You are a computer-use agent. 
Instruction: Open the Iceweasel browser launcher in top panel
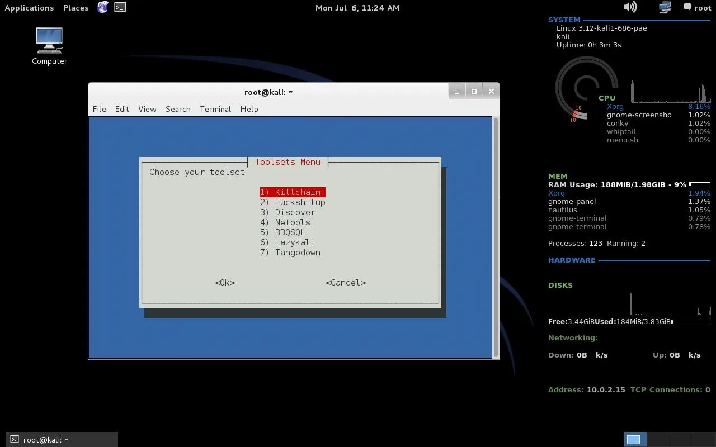tap(102, 7)
